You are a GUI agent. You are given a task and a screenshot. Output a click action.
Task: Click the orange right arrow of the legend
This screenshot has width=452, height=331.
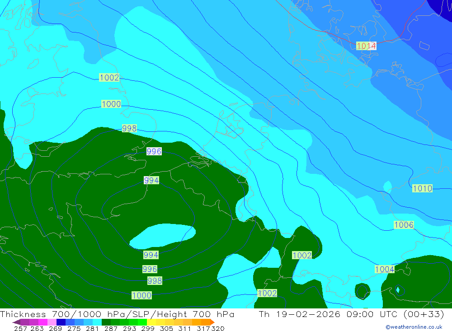(212, 322)
